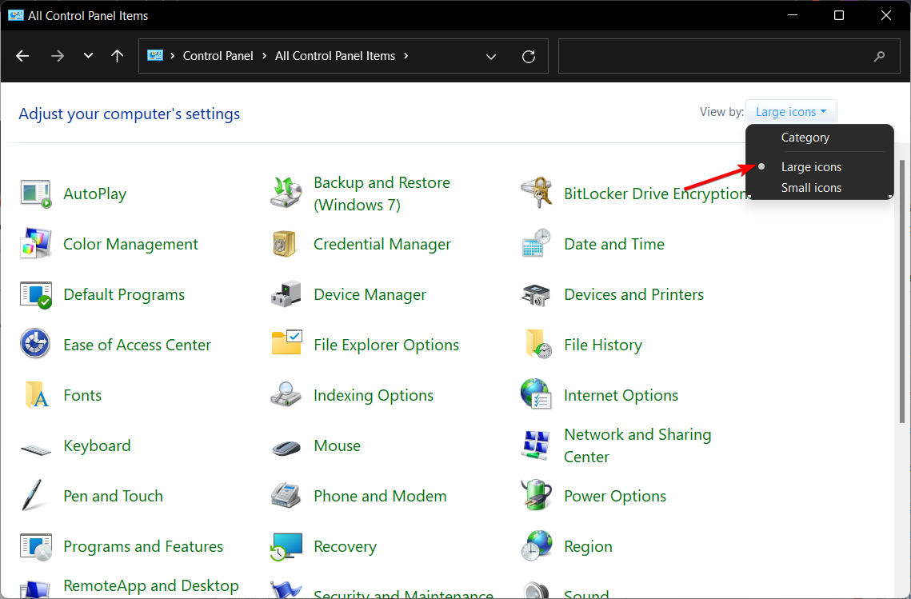The width and height of the screenshot is (911, 599).
Task: Click the Control Panel breadcrumb
Action: click(218, 56)
